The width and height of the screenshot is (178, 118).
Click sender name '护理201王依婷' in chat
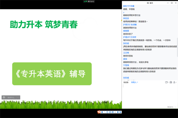(x=130, y=37)
